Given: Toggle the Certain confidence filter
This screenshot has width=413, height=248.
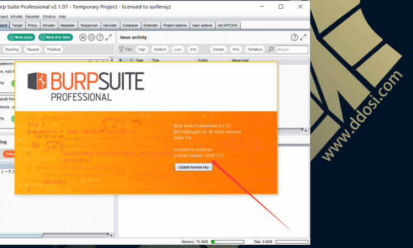Looking at the screenshot, I should [219, 49].
